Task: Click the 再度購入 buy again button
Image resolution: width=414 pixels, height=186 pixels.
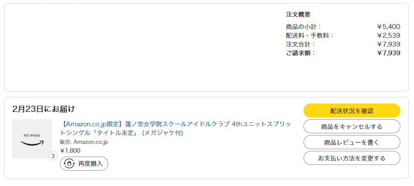Action: 84,164
